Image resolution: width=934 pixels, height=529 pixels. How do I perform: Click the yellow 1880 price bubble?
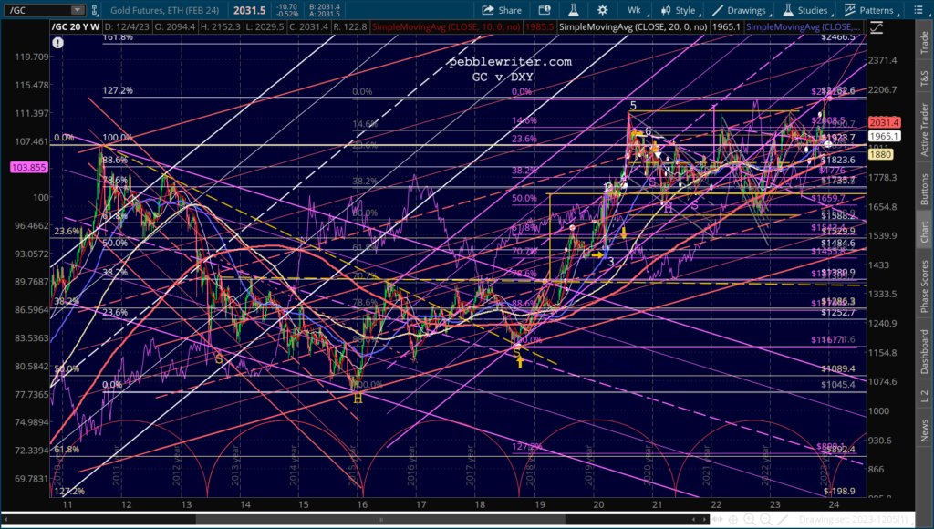click(x=880, y=154)
